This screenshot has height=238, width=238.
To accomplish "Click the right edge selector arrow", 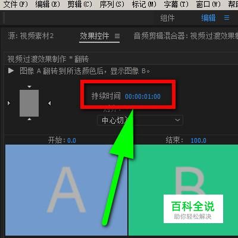I will 49,103.
